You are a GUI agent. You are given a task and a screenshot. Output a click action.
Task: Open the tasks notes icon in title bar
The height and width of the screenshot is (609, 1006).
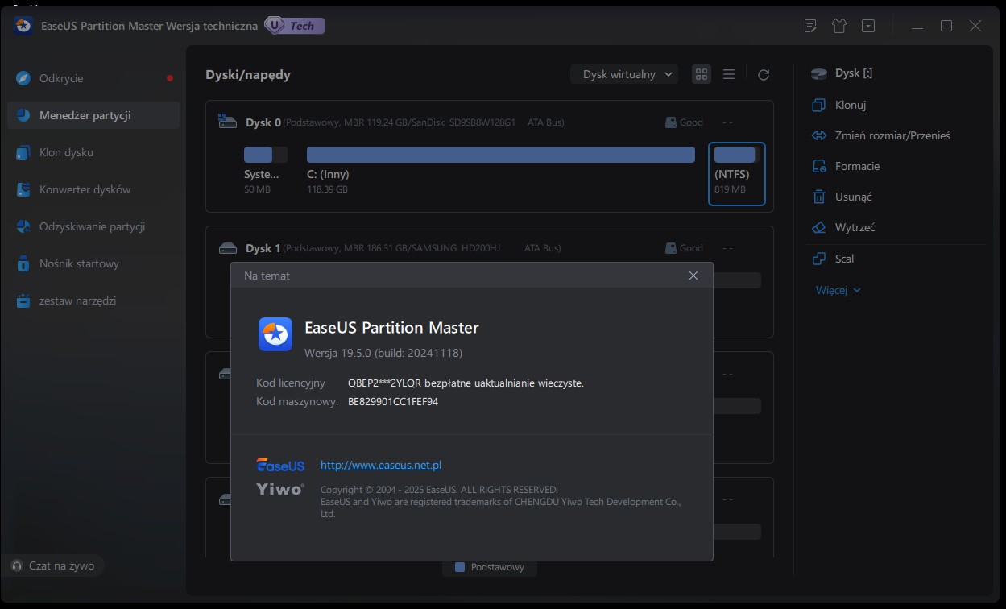[810, 26]
